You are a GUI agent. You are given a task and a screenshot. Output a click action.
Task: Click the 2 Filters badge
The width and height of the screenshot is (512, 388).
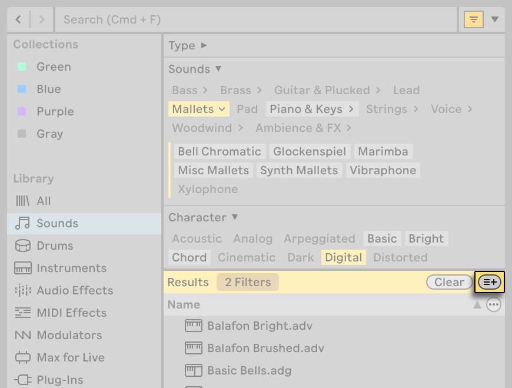click(248, 282)
